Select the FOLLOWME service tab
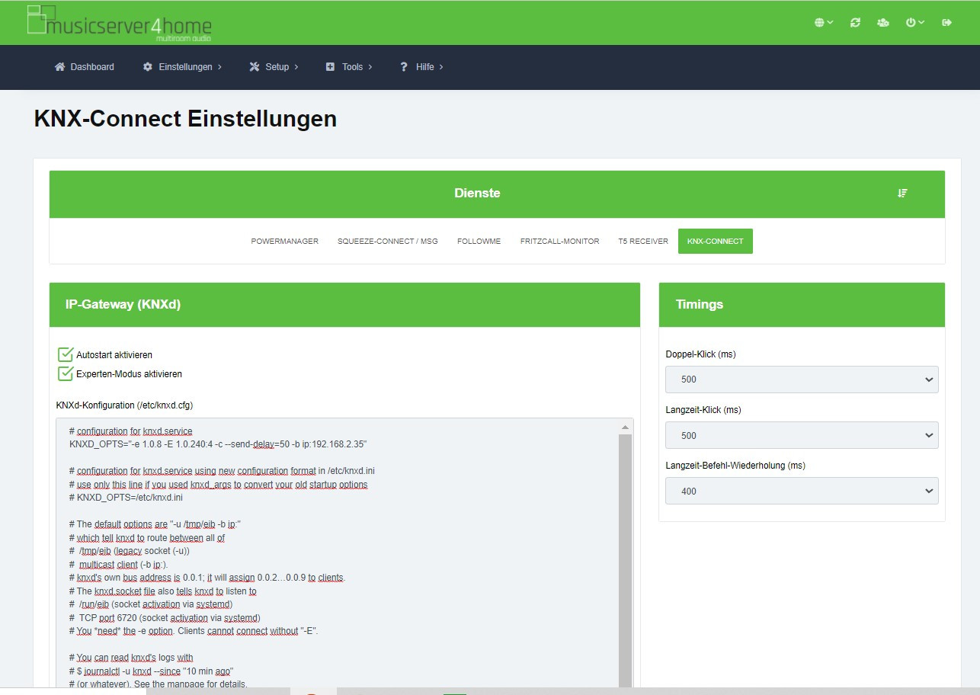This screenshot has height=695, width=980. click(479, 242)
